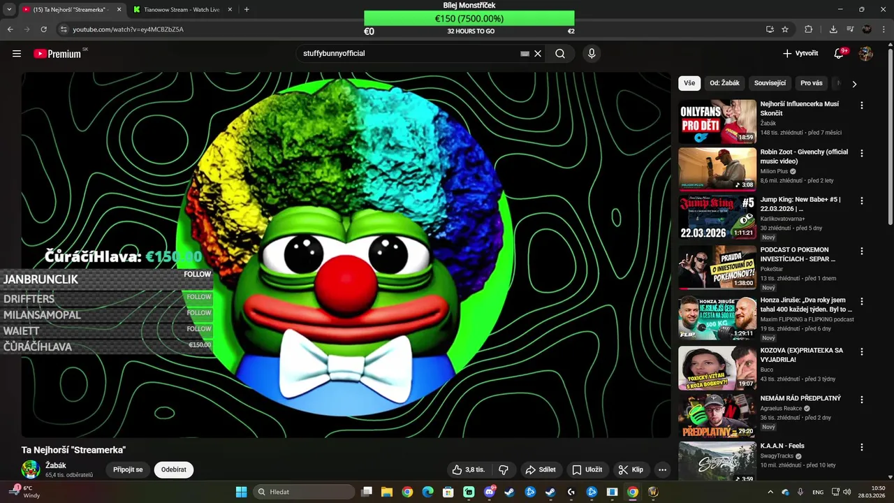Open Žabák channel name link

pyautogui.click(x=56, y=465)
